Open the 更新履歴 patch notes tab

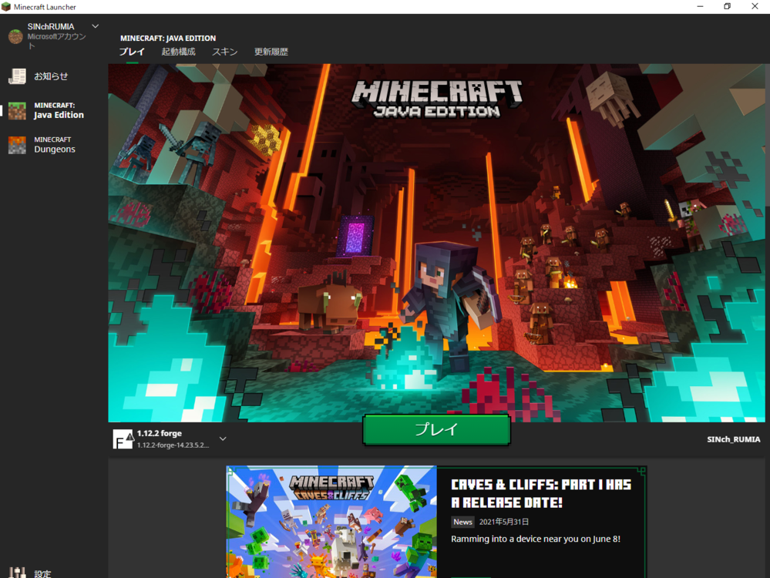click(271, 52)
